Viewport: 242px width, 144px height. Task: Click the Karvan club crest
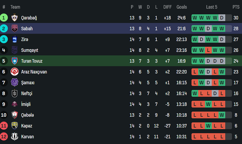pyautogui.click(x=15, y=137)
